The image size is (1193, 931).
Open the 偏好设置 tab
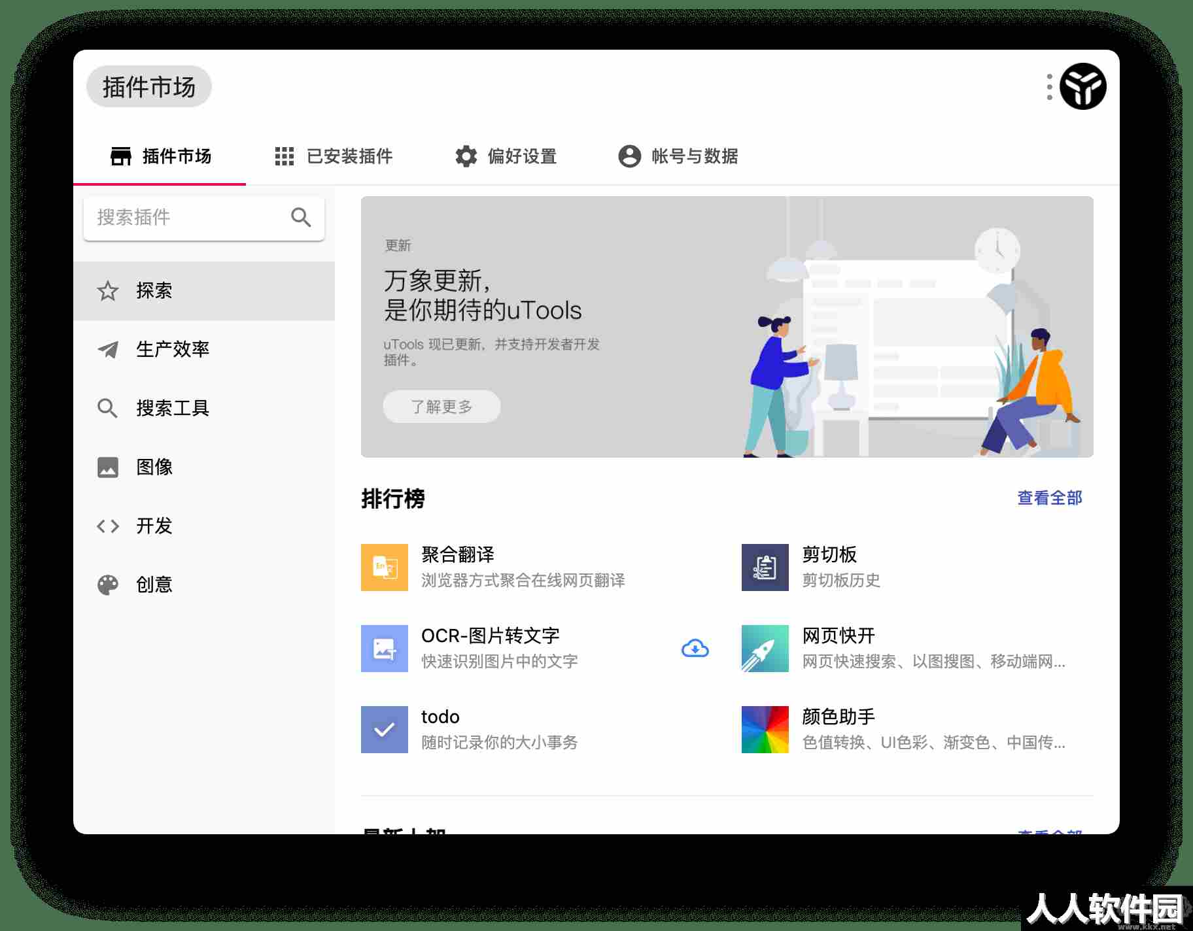tap(506, 156)
